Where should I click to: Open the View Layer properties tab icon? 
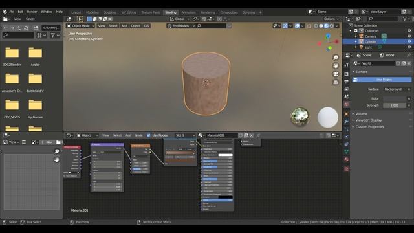point(347,89)
